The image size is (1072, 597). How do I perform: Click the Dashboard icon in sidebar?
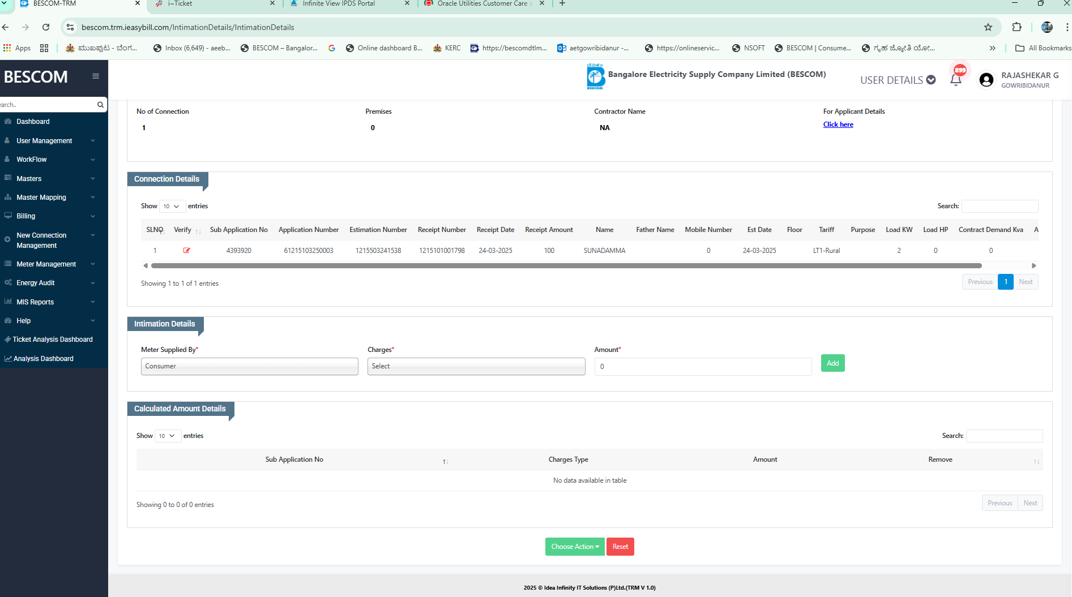point(8,122)
